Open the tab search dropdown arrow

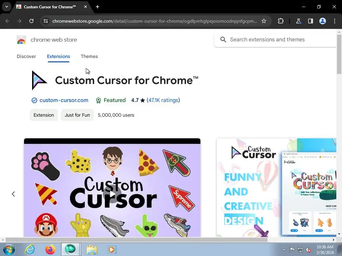point(7,7)
